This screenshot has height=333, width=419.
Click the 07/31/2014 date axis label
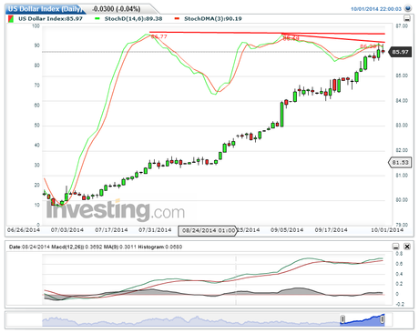[x=155, y=230]
